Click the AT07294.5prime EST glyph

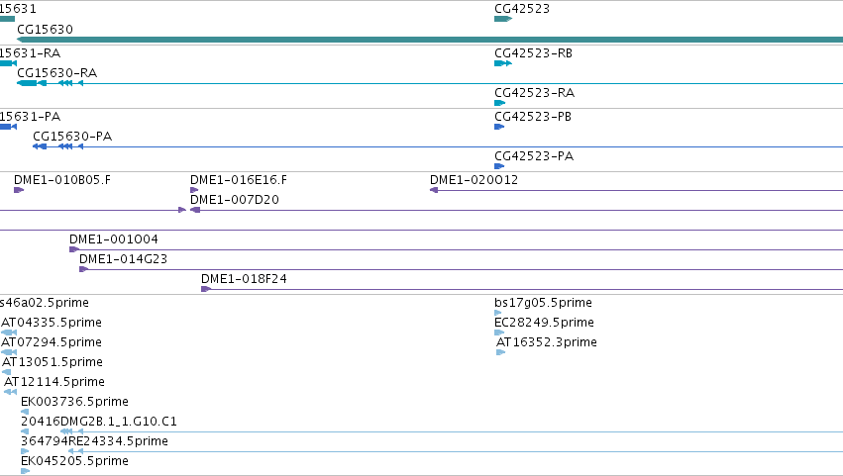click(9, 352)
